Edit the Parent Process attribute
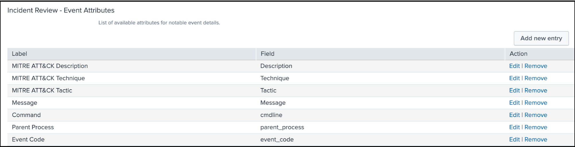Image resolution: width=575 pixels, height=147 pixels. pos(514,128)
